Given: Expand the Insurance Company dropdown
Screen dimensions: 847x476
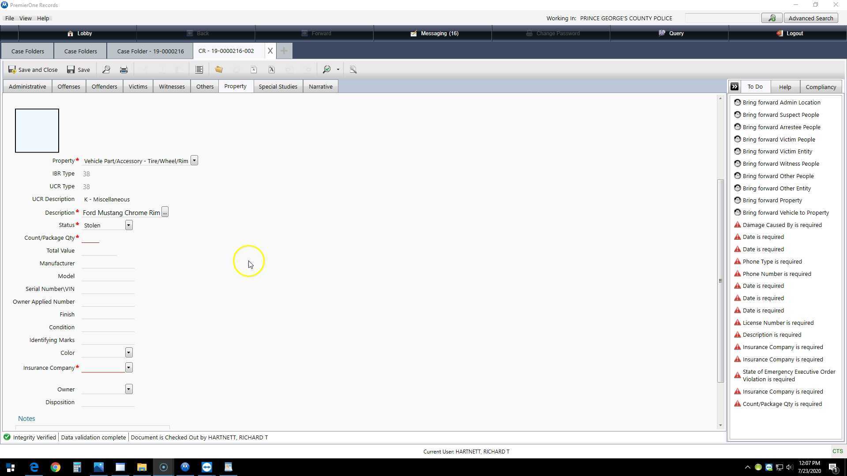Looking at the screenshot, I should tap(128, 368).
